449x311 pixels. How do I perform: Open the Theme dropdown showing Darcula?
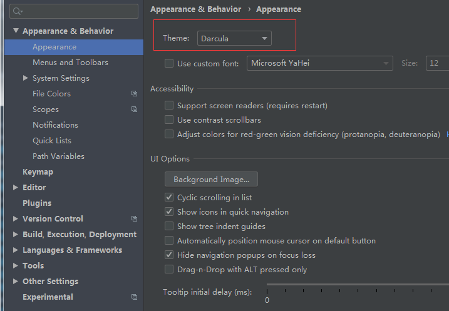click(234, 39)
